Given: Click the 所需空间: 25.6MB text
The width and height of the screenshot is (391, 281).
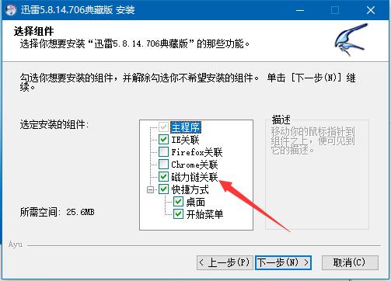Looking at the screenshot, I should tap(58, 212).
